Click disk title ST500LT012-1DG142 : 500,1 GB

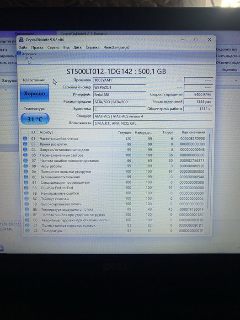click(x=116, y=71)
